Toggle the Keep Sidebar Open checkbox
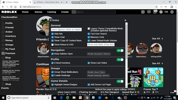This screenshot has width=178, height=100. tap(52, 54)
